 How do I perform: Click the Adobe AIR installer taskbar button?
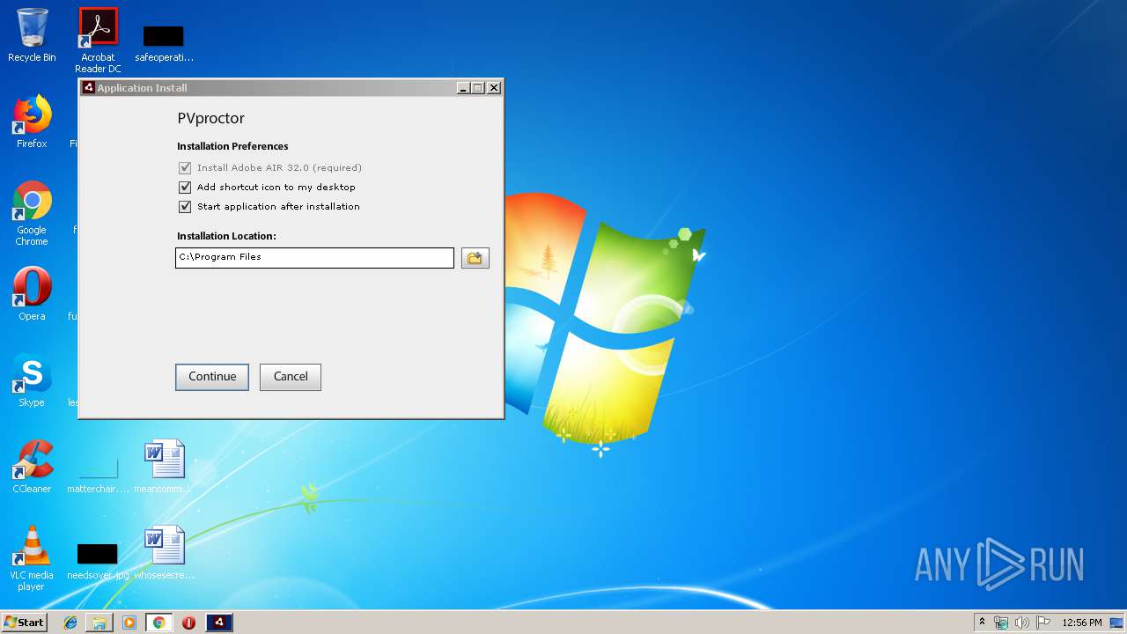tap(219, 623)
